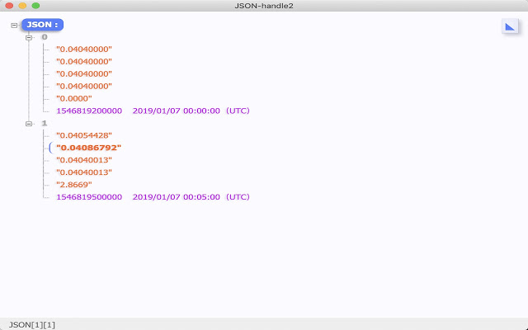Select the last "0.04040000" value in item 0
Screen dimensions: 528x330
83,86
